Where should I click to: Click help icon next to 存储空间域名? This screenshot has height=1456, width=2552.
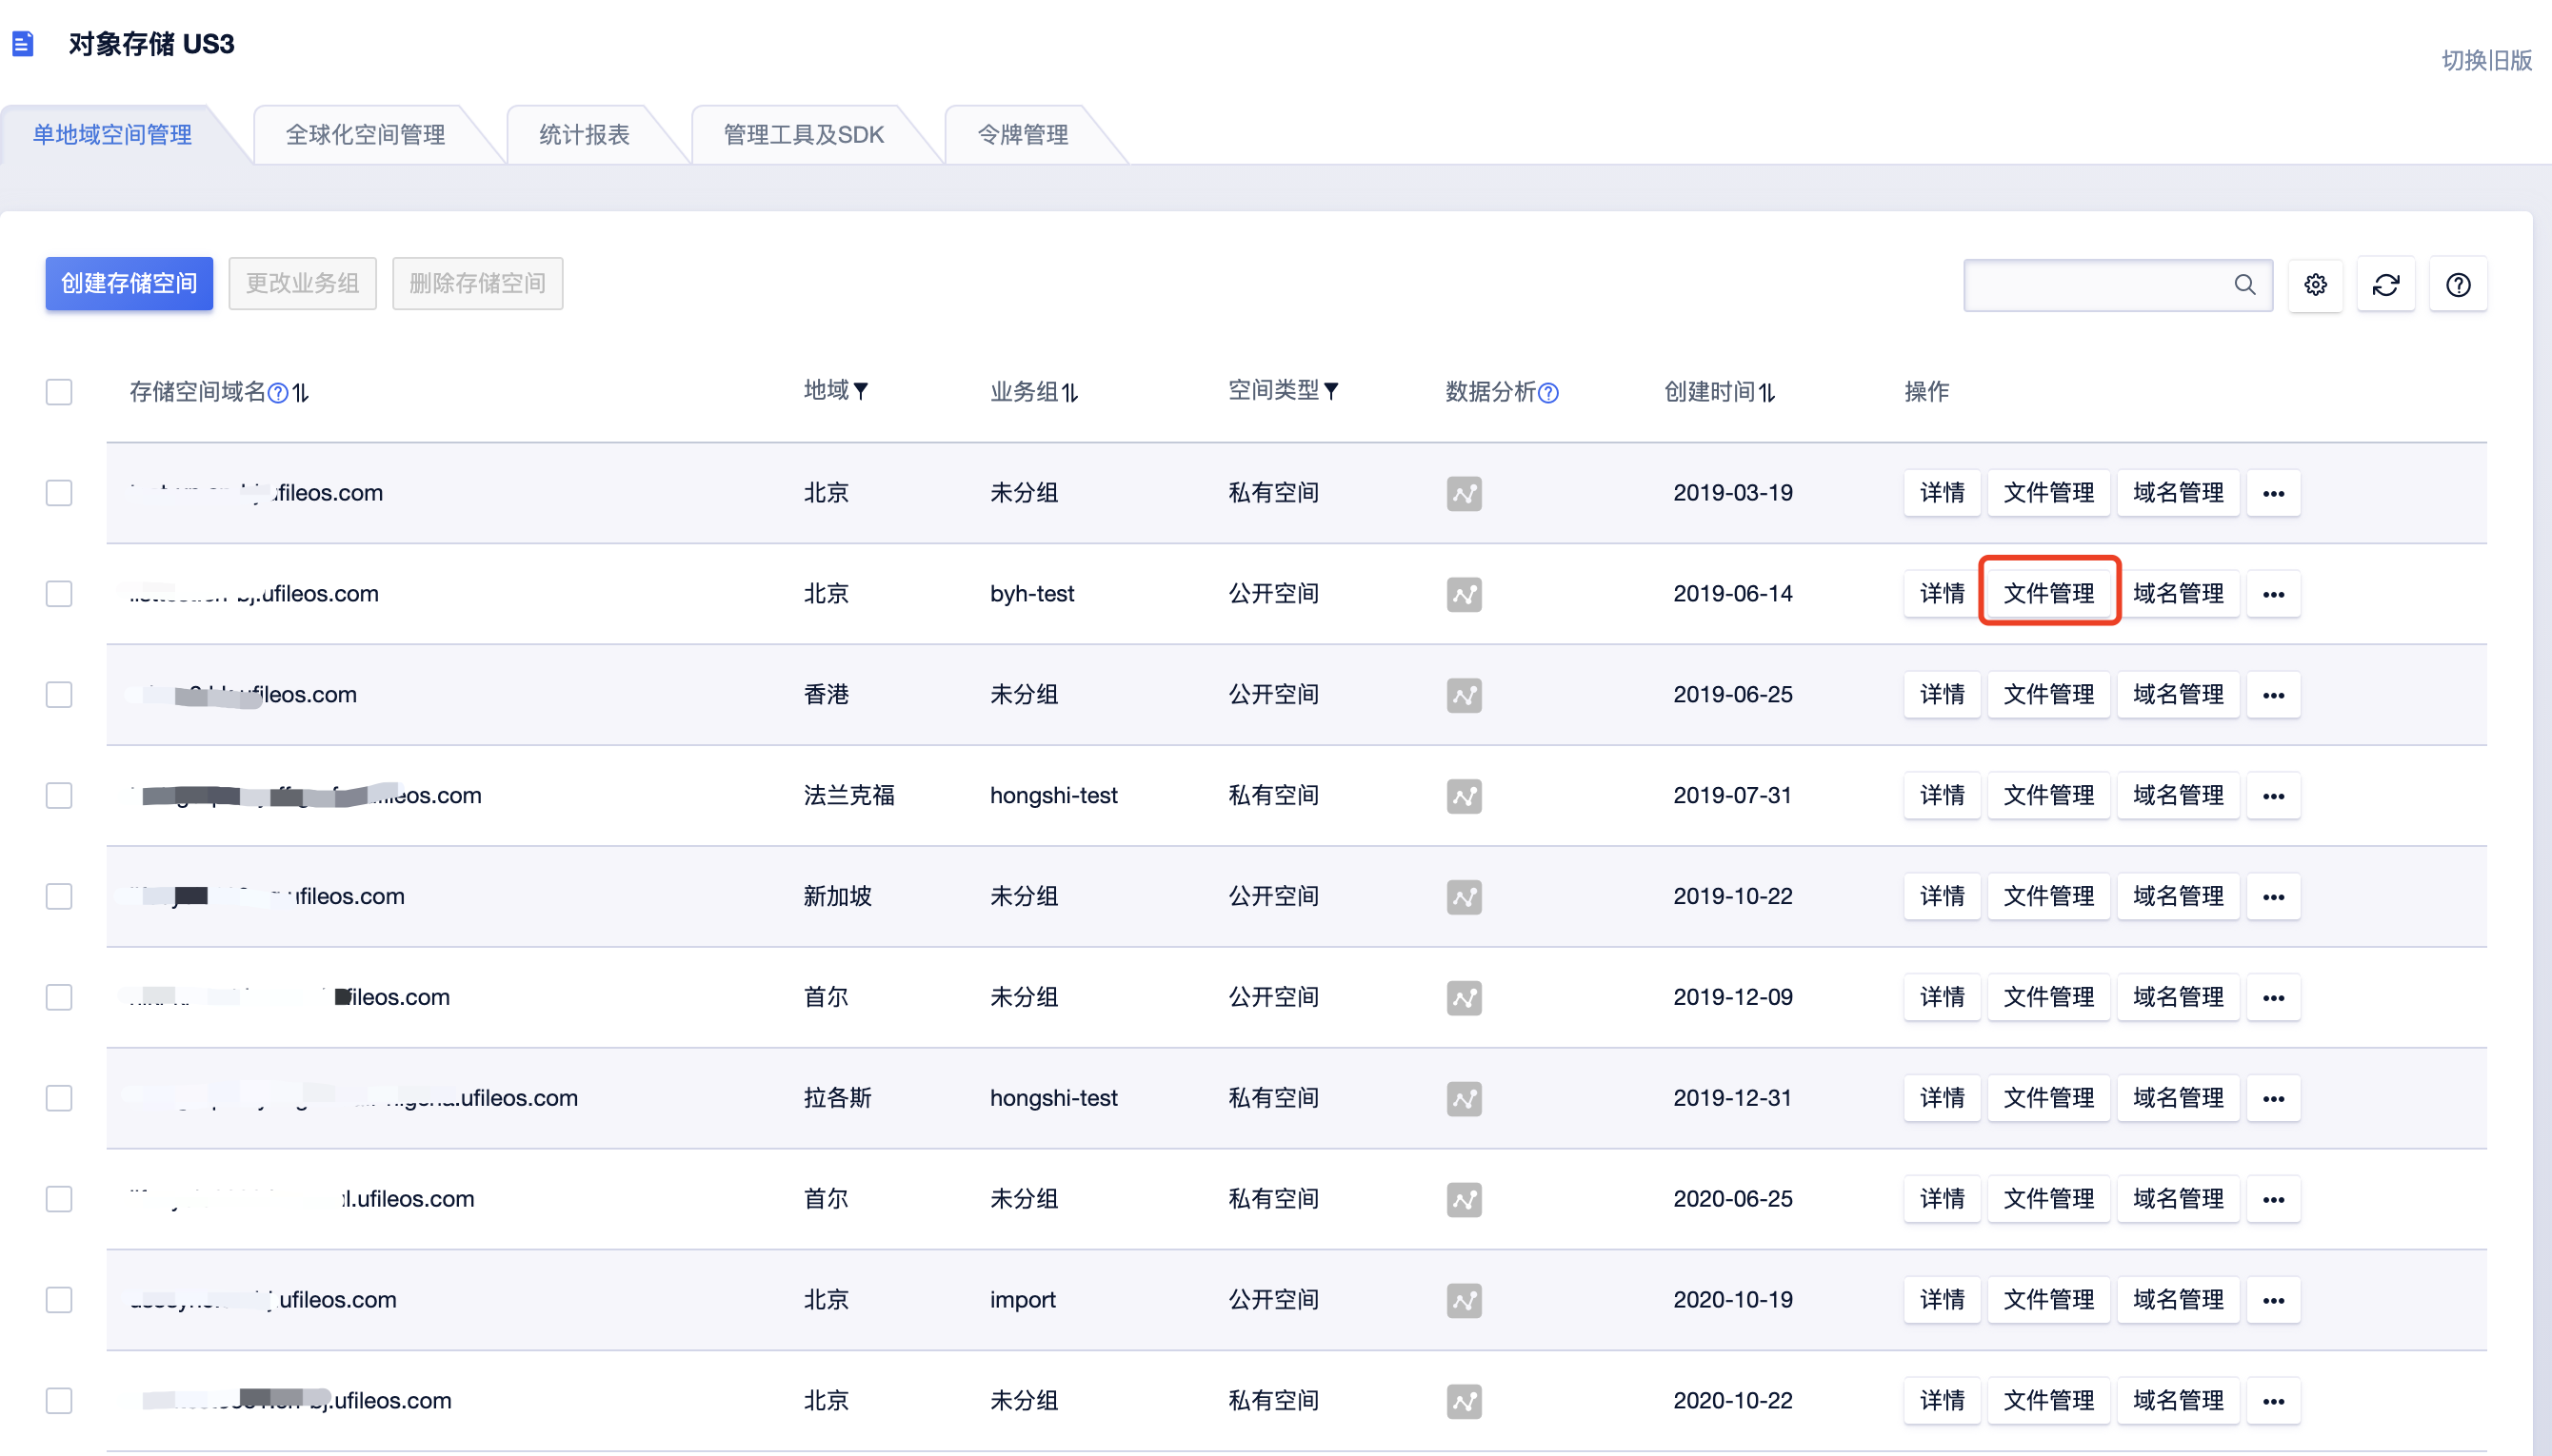click(x=278, y=393)
